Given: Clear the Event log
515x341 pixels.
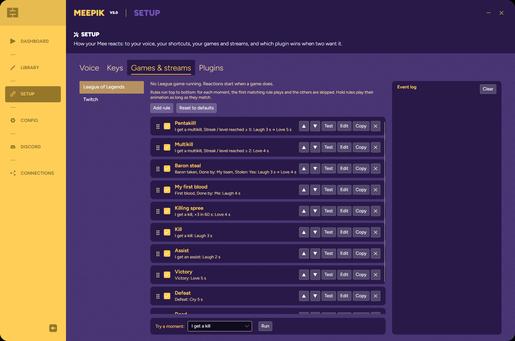Looking at the screenshot, I should 488,89.
